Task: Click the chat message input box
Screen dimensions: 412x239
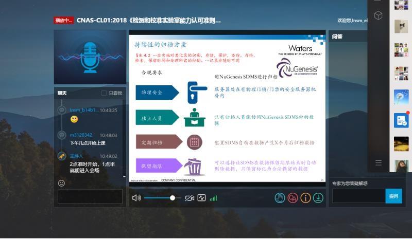Action: point(90,196)
